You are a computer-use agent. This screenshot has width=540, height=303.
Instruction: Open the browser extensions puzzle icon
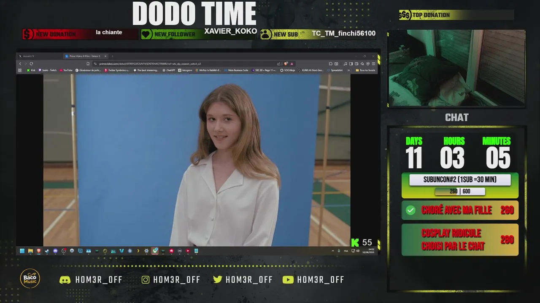331,64
